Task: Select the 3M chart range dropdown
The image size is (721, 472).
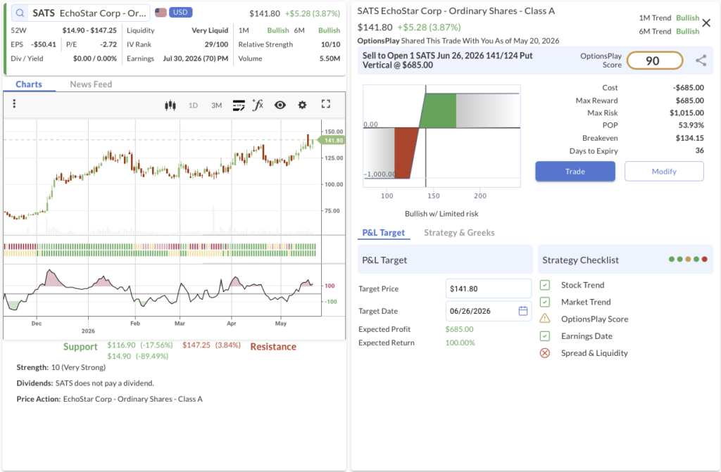Action: pyautogui.click(x=217, y=106)
